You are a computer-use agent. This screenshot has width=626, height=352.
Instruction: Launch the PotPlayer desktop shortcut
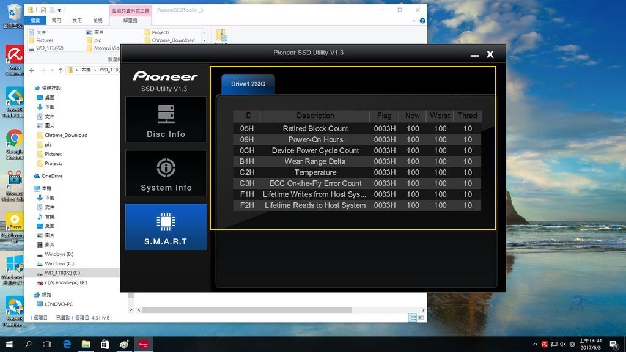[x=14, y=229]
